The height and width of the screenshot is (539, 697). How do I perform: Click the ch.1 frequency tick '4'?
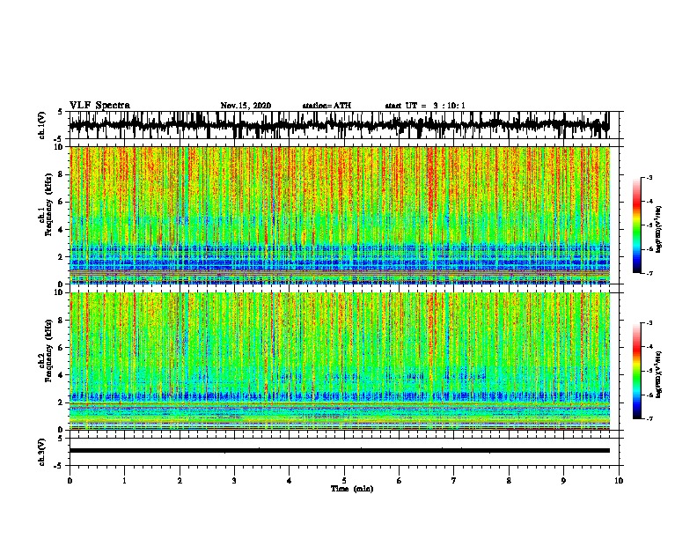click(x=61, y=230)
